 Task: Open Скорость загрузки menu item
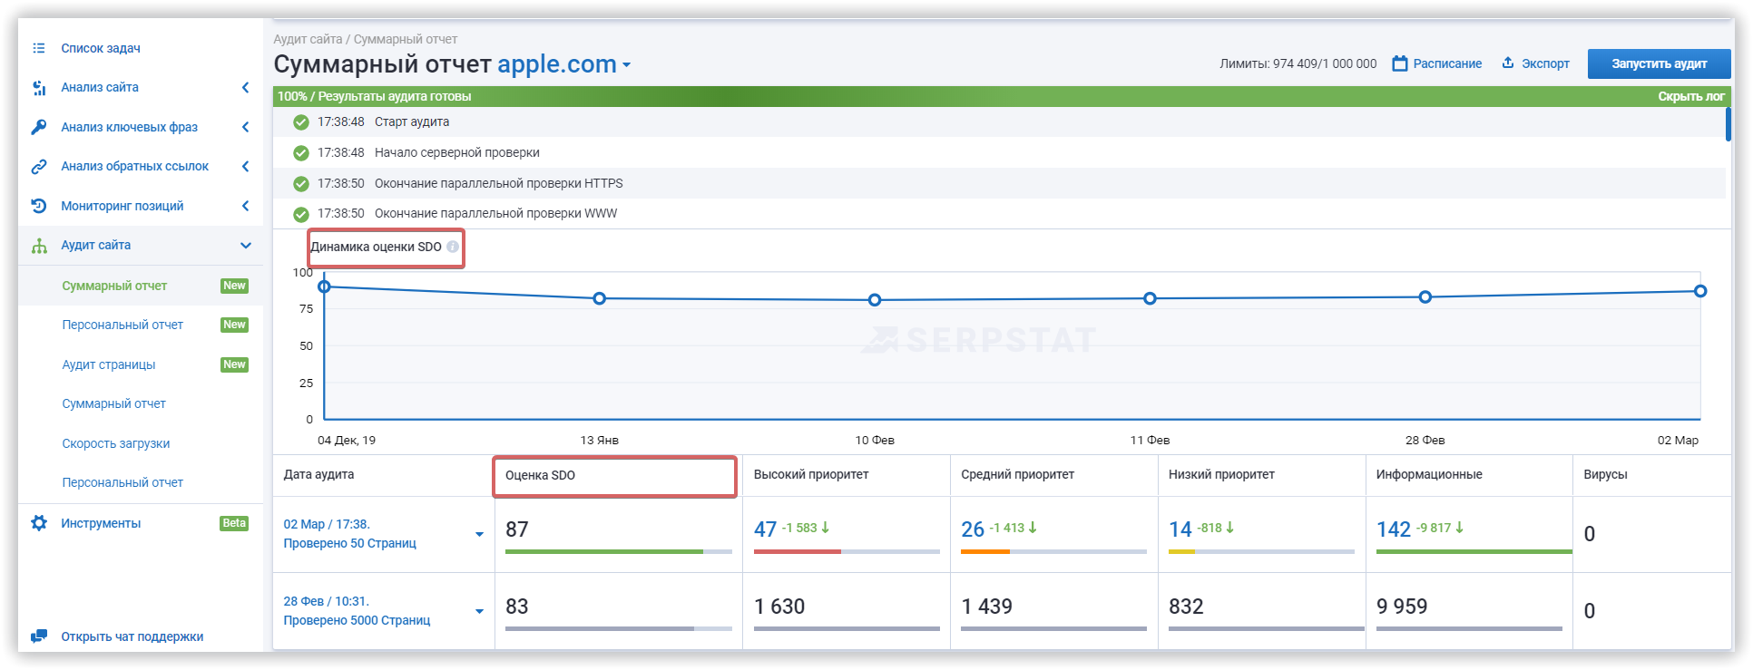coord(116,443)
